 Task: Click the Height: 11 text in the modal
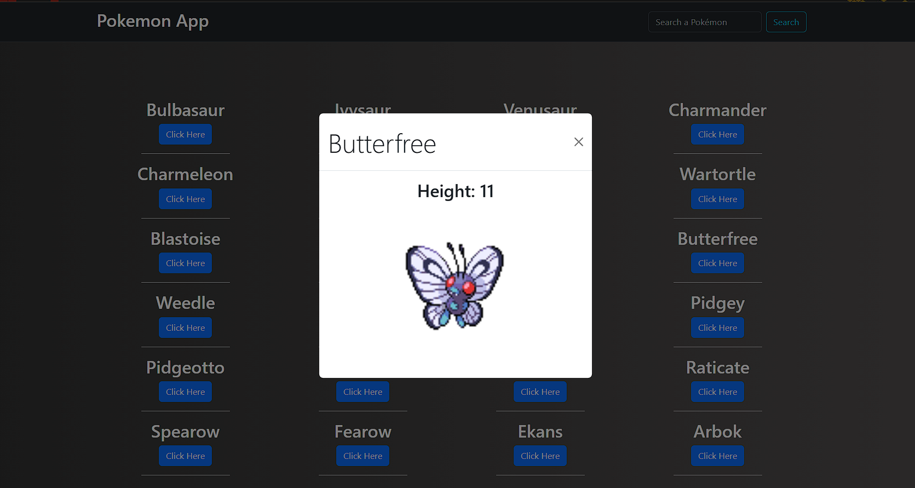coord(456,191)
